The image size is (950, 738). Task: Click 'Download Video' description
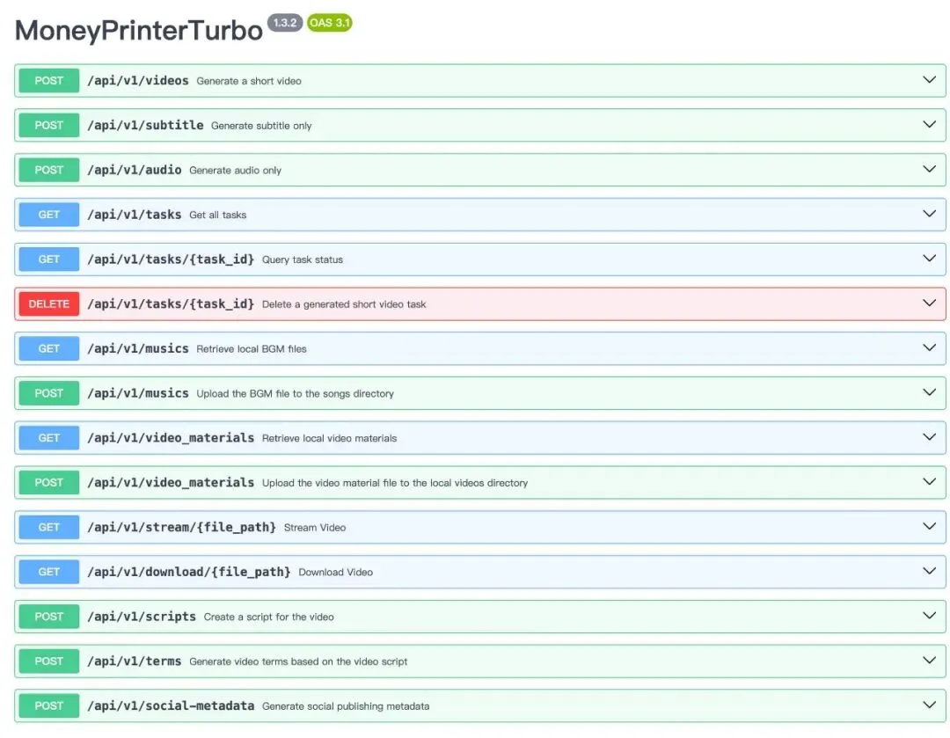(336, 573)
